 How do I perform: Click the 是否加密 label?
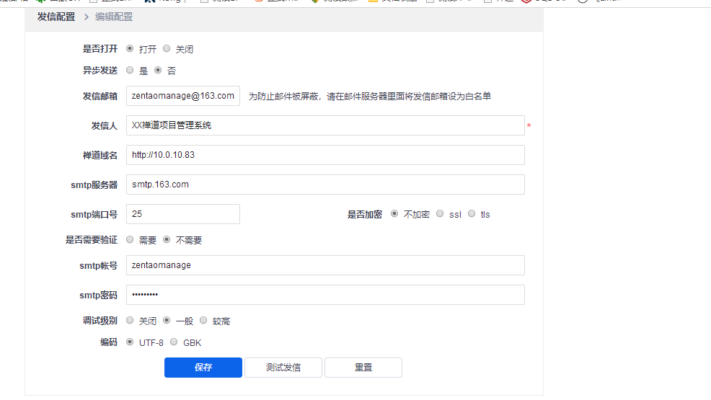(x=365, y=214)
